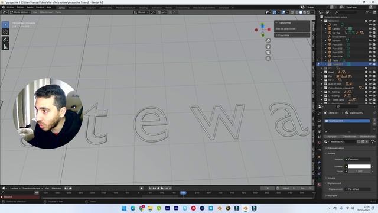This screenshot has height=213, width=378.
Task: Open the Rendu menu
Action: point(30,7)
